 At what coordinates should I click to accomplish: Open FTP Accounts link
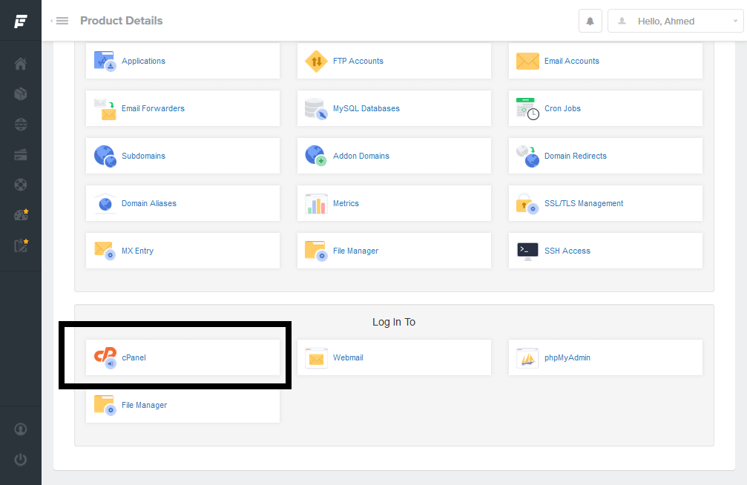[x=358, y=61]
